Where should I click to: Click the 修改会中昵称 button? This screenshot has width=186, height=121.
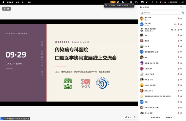coord(155,117)
